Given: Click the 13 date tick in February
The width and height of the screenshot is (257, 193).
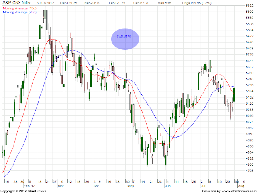Looking at the screenshot, I should (39, 181).
